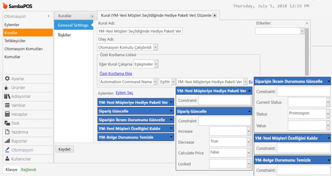This screenshot has width=332, height=176.
Task: Click the Kullanıcılar person icon
Action: 7,159
